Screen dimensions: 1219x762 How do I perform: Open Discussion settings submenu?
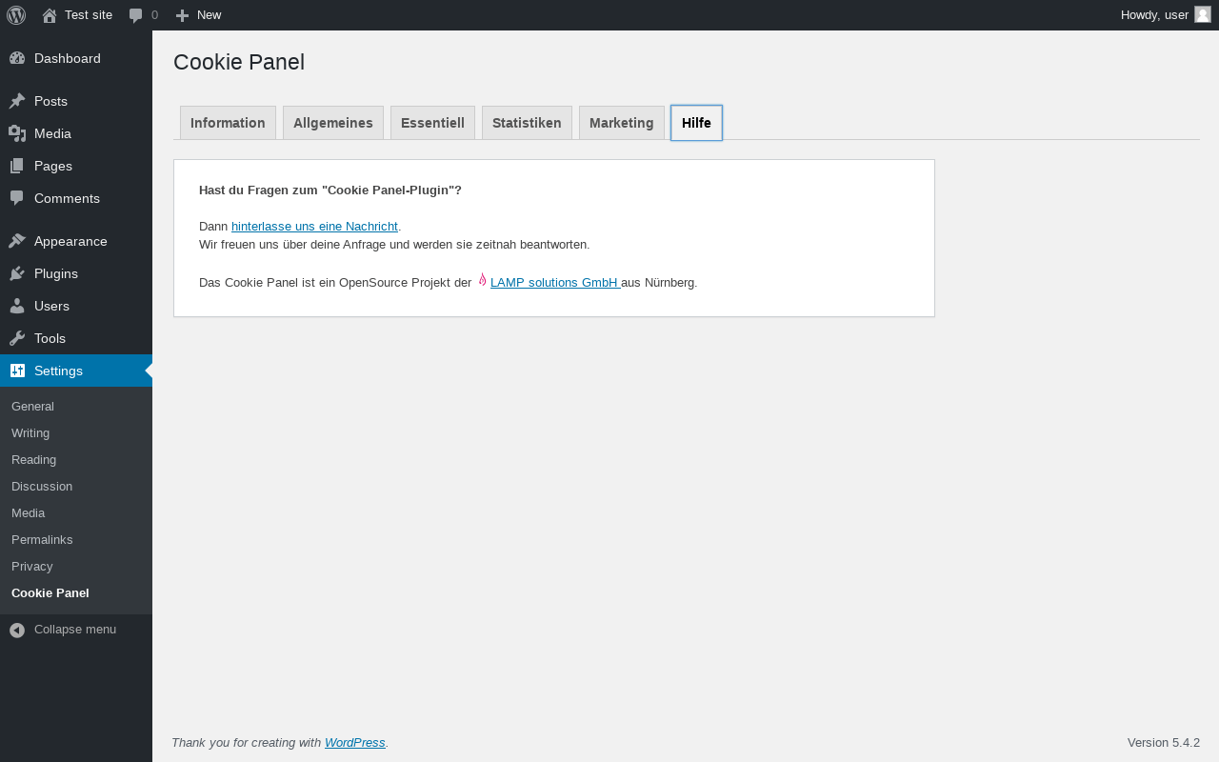click(x=42, y=486)
